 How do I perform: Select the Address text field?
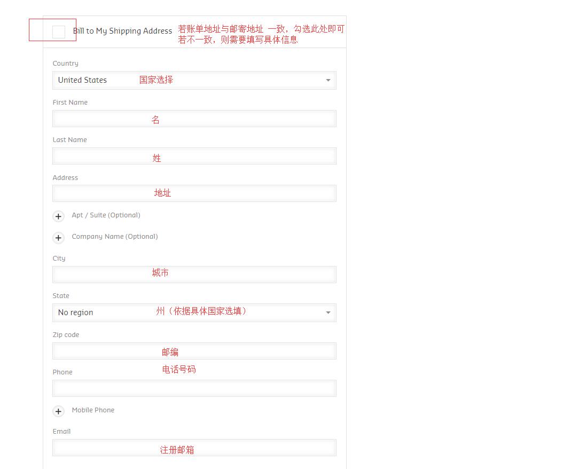tap(194, 193)
